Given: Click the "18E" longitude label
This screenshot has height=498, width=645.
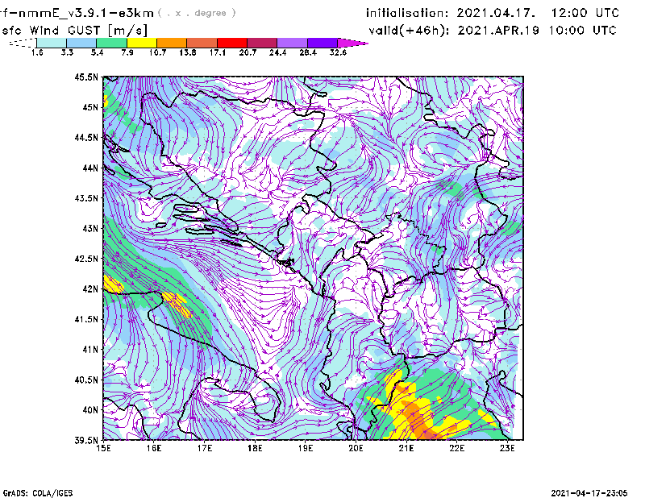Looking at the screenshot, I should (x=255, y=448).
